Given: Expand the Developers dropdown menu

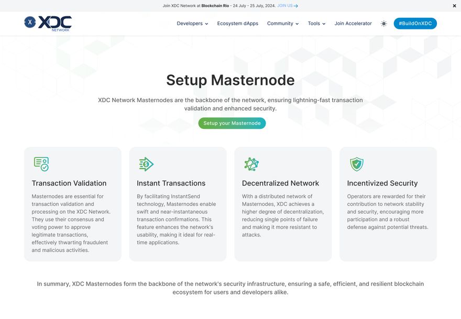Looking at the screenshot, I should pyautogui.click(x=192, y=24).
